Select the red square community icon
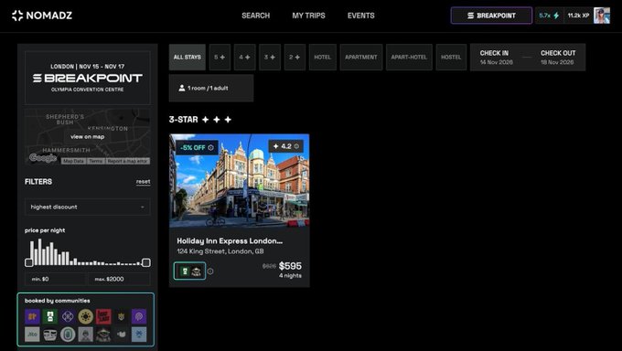The image size is (622, 351). click(103, 316)
